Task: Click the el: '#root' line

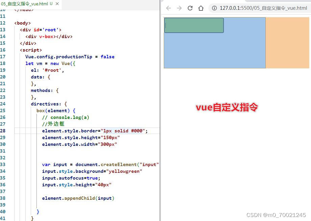Action: click(47, 70)
